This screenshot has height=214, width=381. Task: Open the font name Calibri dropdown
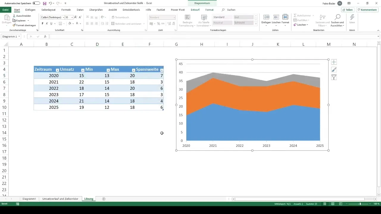click(x=63, y=17)
